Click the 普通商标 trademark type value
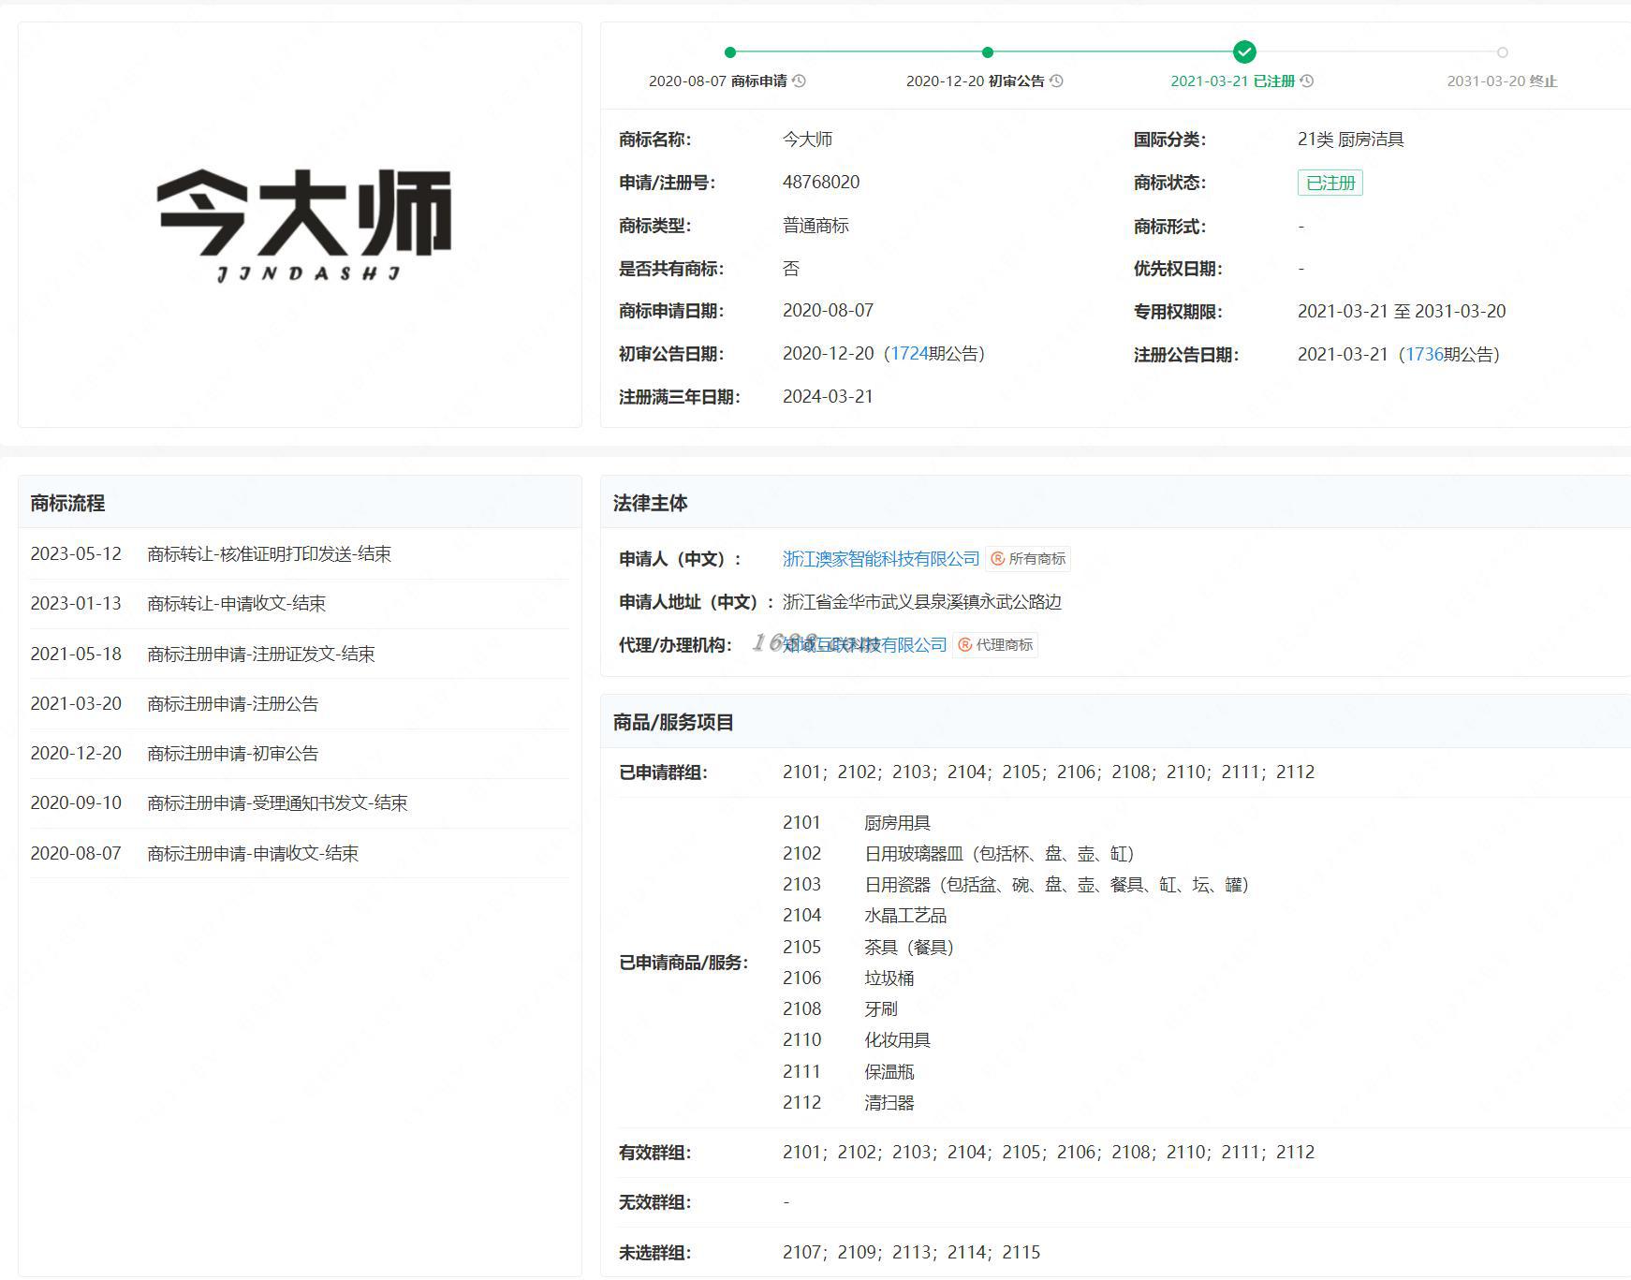1631x1280 pixels. (x=815, y=226)
